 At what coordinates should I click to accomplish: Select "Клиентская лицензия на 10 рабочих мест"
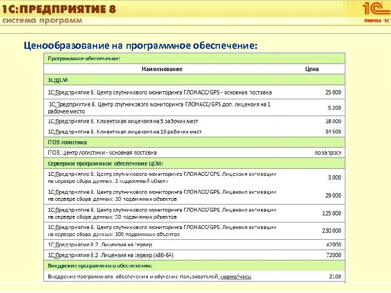tap(124, 131)
